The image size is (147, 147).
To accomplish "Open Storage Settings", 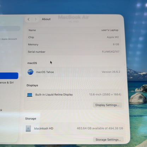I will (108, 140).
